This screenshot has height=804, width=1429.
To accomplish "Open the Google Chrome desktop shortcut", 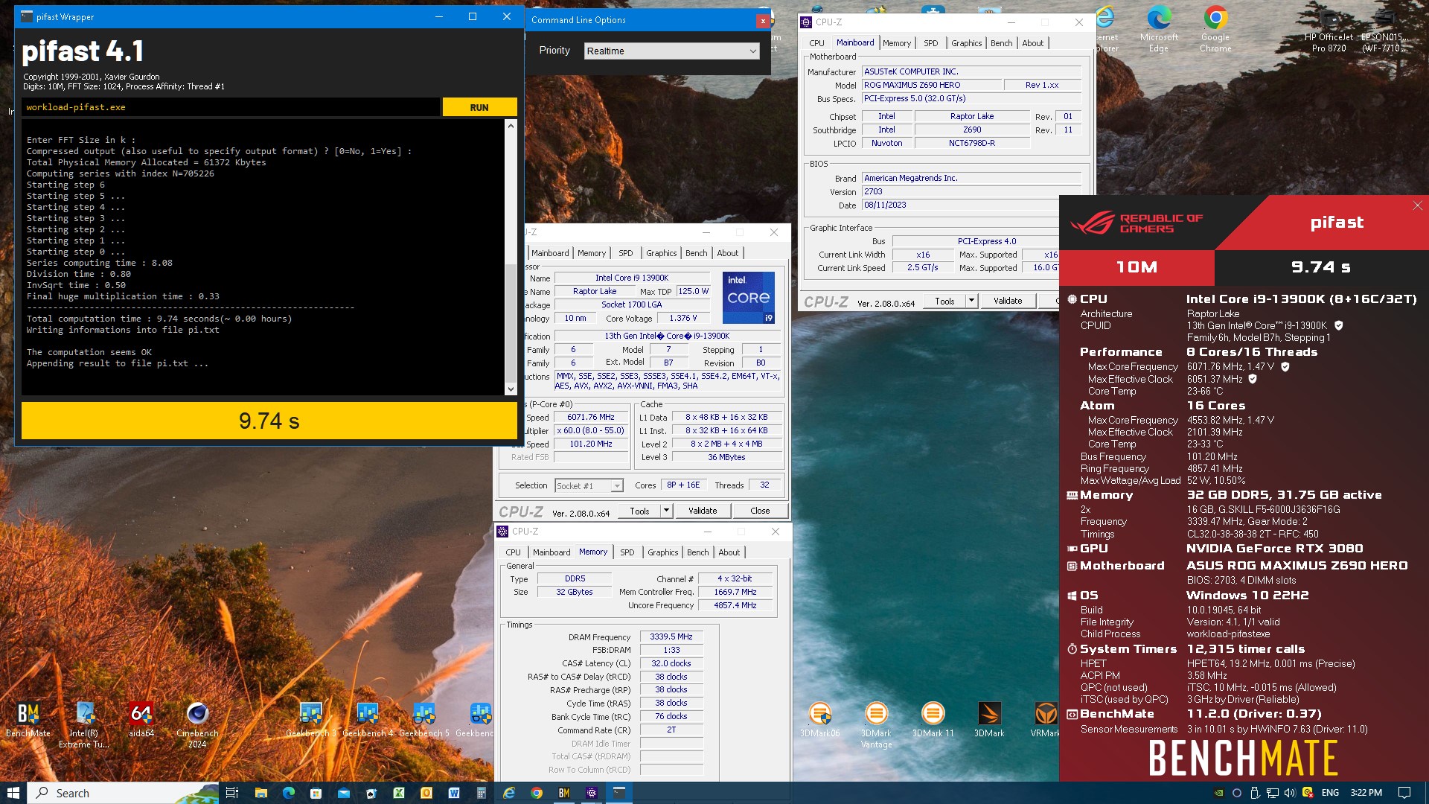I will (1215, 30).
